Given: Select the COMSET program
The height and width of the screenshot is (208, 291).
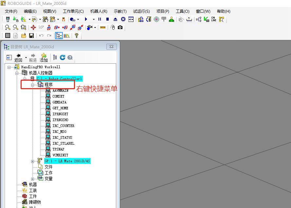Looking at the screenshot, I should click(58, 96).
